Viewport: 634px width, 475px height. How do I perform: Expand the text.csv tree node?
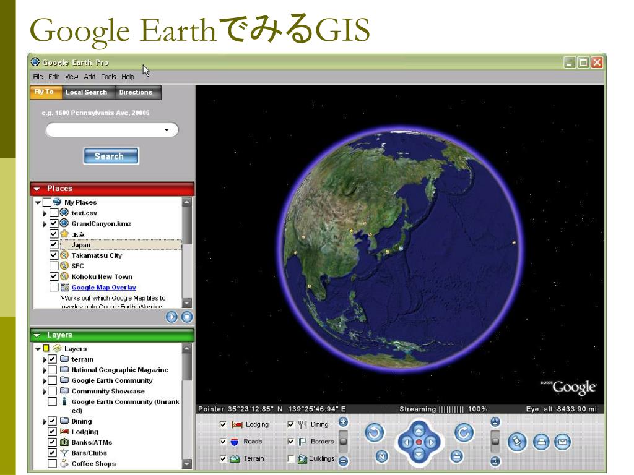[x=45, y=213]
